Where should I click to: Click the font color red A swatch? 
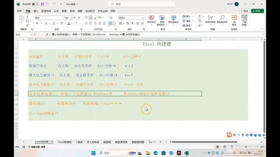[x=69, y=23]
